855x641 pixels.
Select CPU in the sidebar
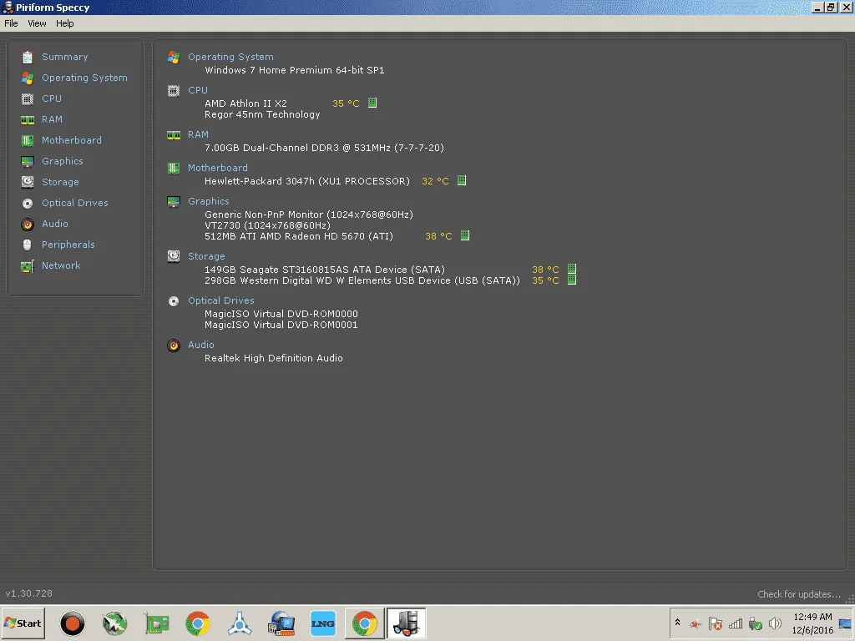coord(51,98)
